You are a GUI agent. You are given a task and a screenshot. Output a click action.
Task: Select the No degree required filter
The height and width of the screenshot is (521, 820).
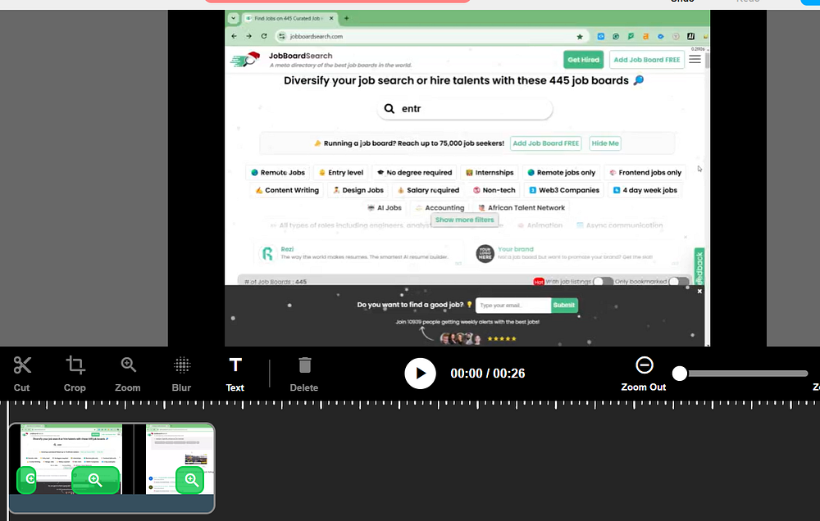click(414, 173)
